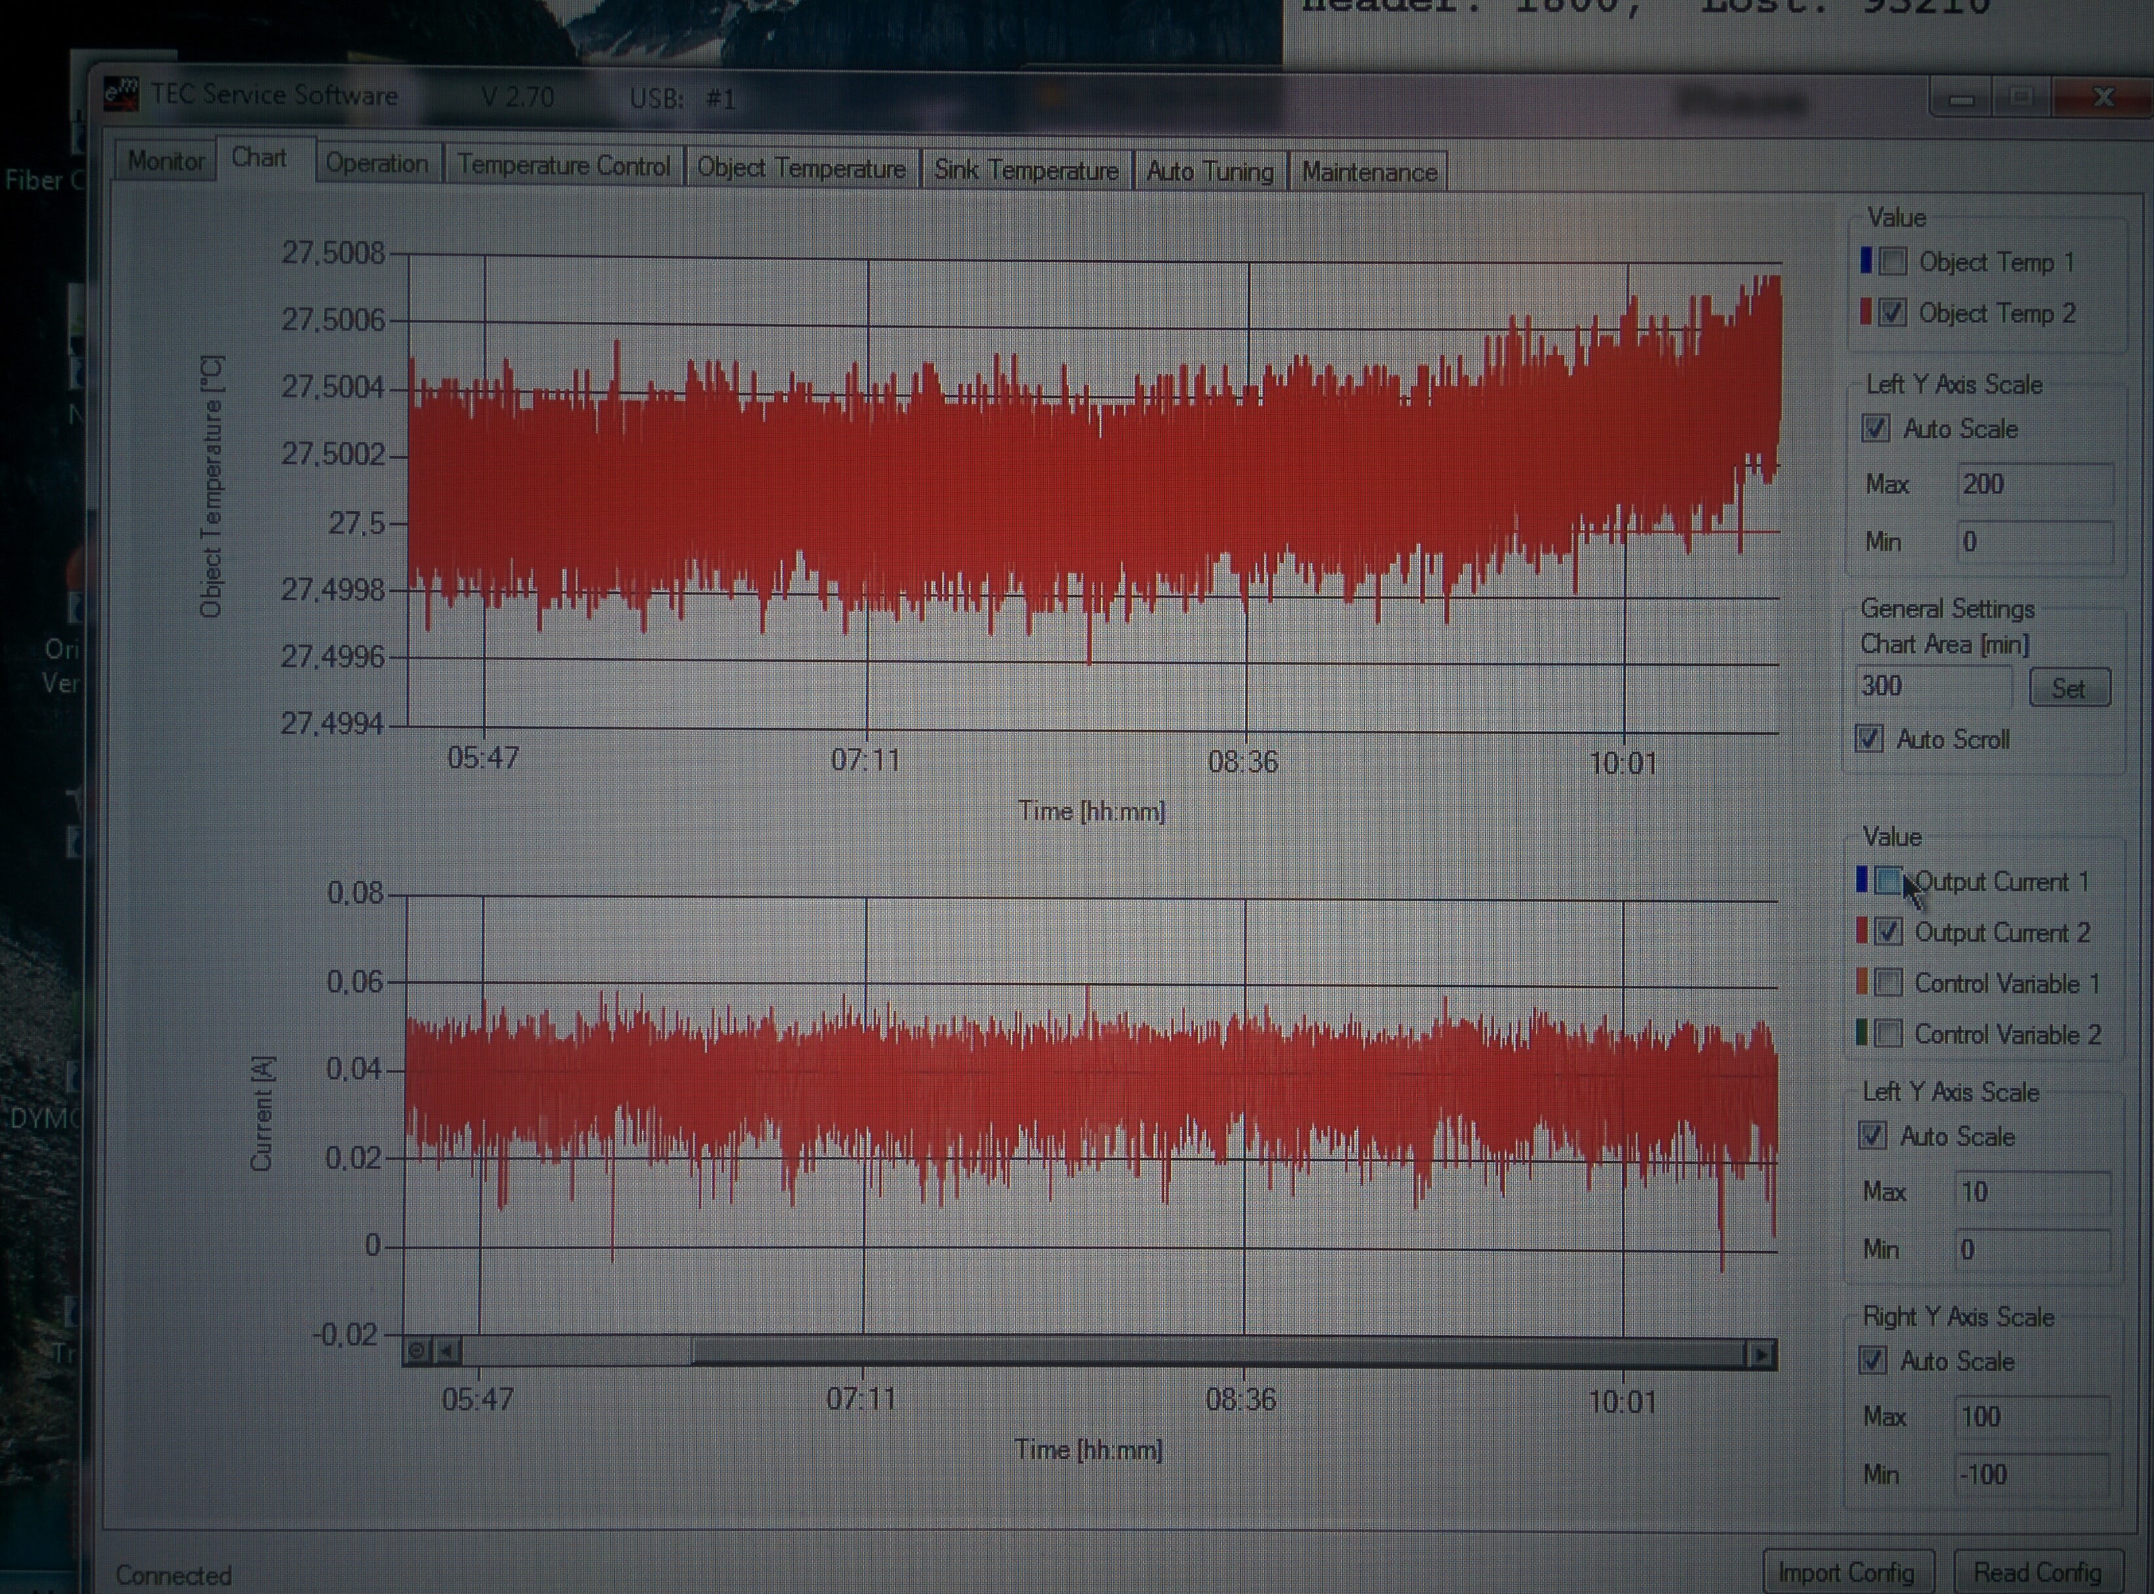Click Right Y Axis Min field showing -100
This screenshot has height=1594, width=2154.
[2031, 1474]
